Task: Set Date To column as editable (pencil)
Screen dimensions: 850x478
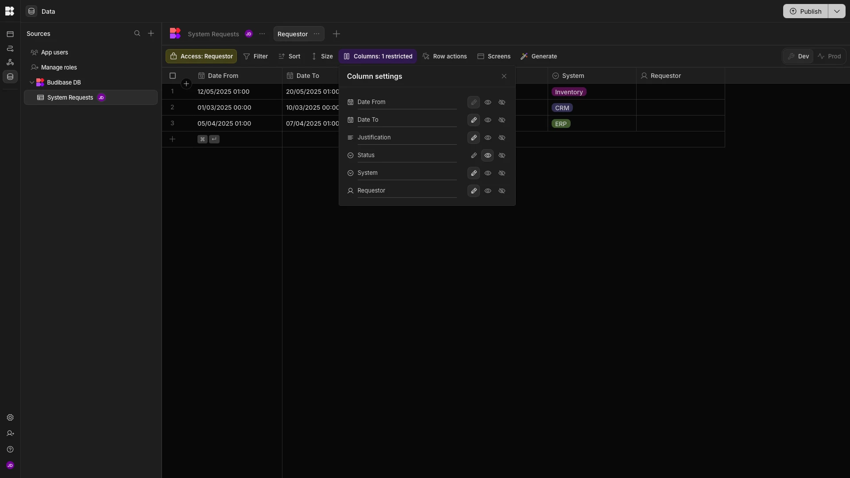Action: [474, 120]
